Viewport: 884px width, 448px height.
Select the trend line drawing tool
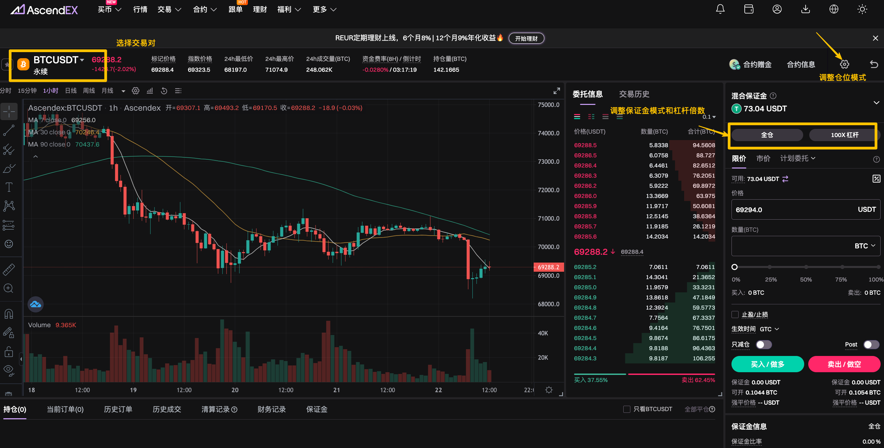pyautogui.click(x=9, y=131)
